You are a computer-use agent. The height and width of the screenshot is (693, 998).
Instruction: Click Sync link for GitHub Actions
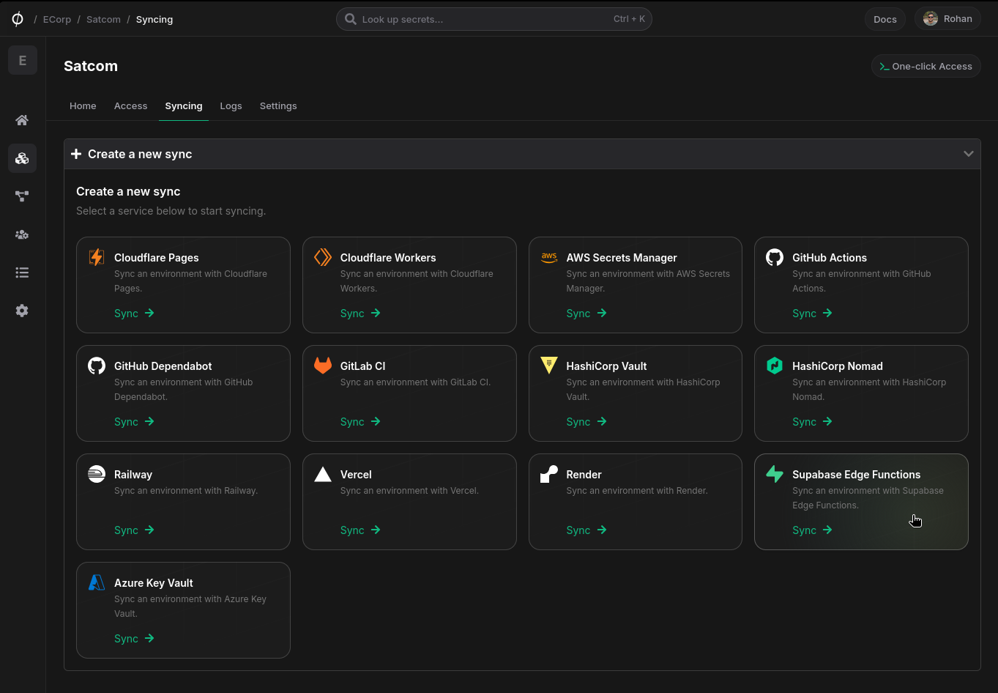[x=812, y=314]
